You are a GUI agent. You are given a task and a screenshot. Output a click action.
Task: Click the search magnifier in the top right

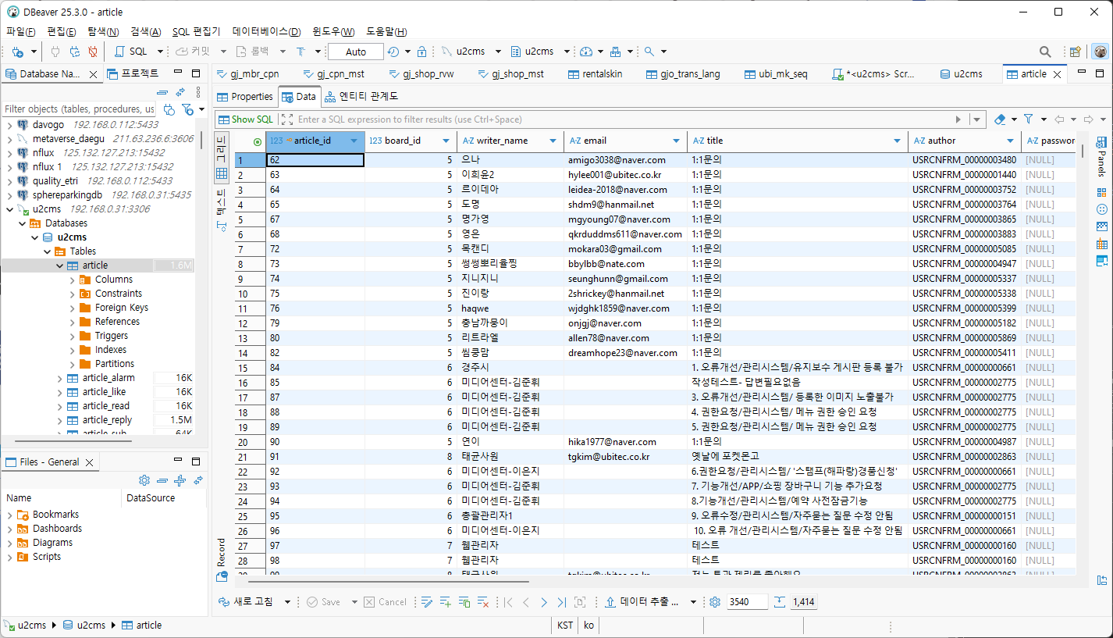click(1045, 52)
